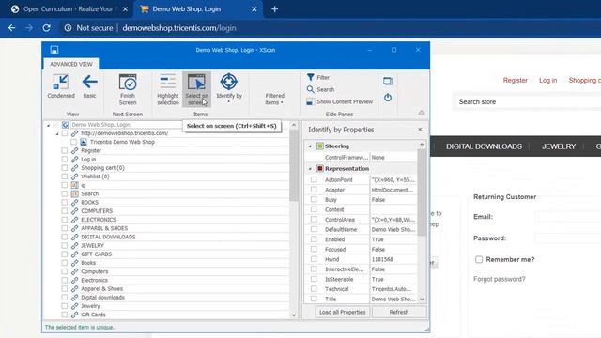Click the Not secure site info icon
The image size is (601, 338).
coord(68,28)
